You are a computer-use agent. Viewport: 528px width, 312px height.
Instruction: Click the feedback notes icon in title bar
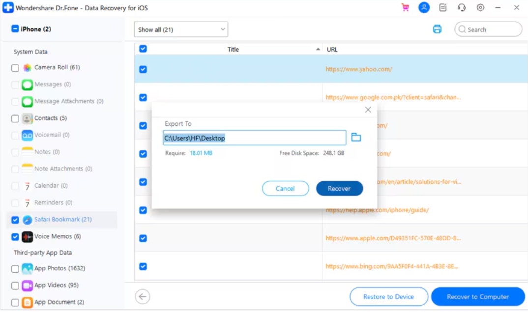[x=443, y=8]
